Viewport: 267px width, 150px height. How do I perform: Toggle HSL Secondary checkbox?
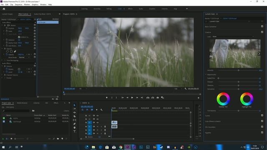pos(262,127)
